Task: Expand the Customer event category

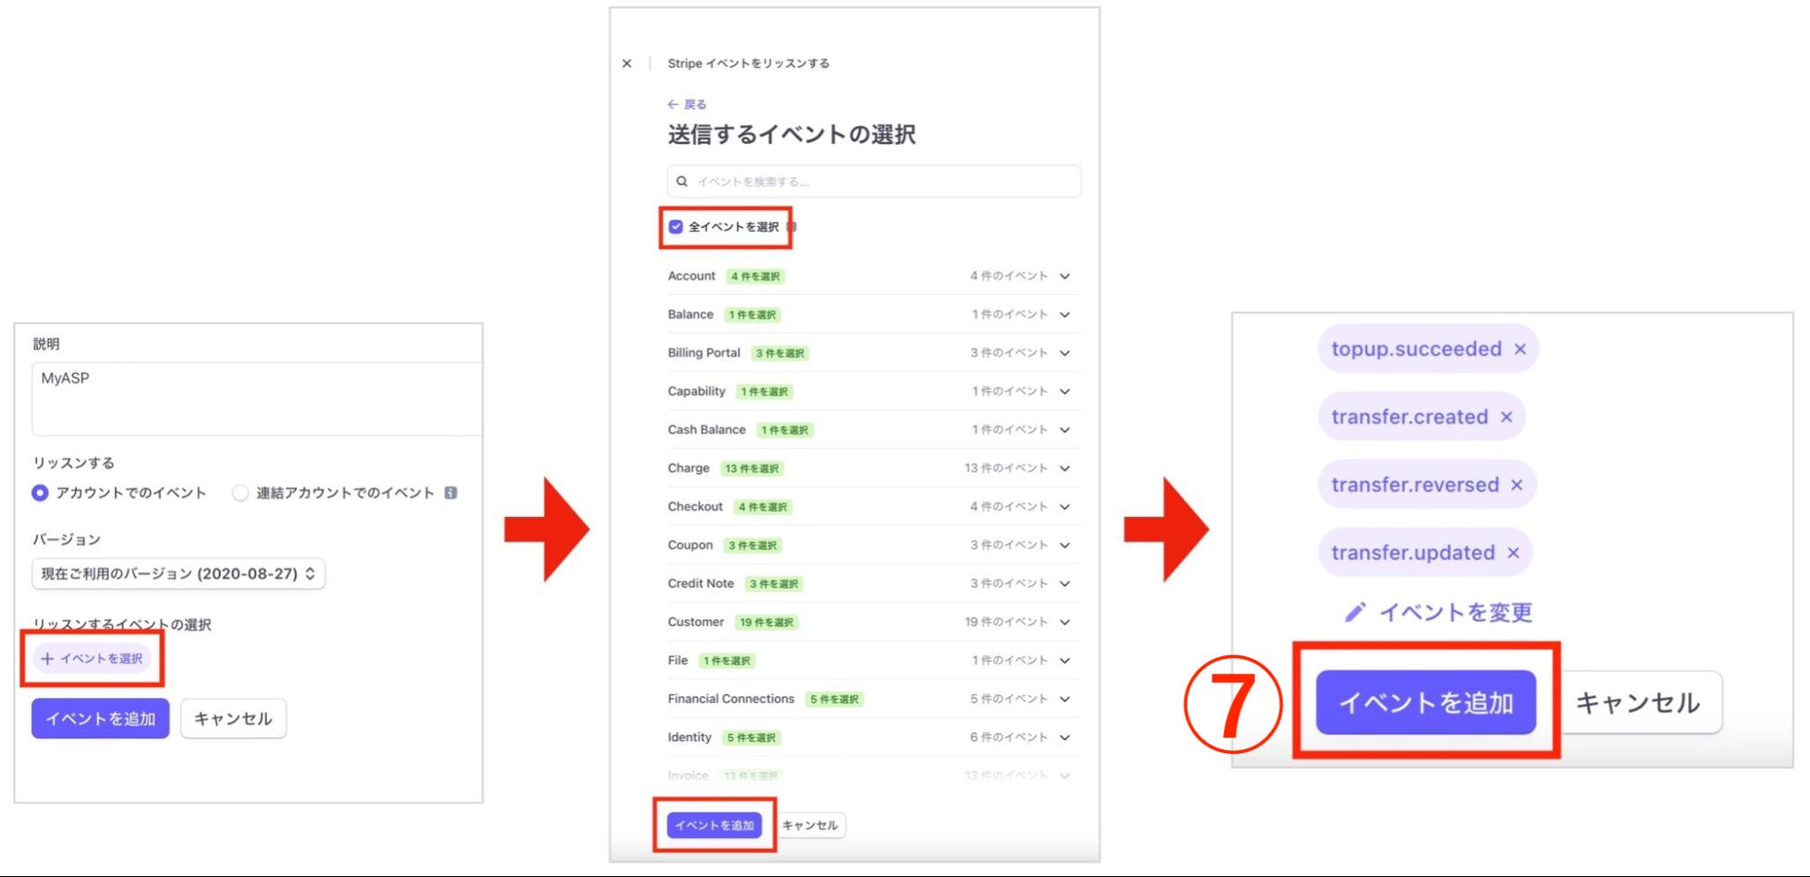Action: (x=1065, y=622)
